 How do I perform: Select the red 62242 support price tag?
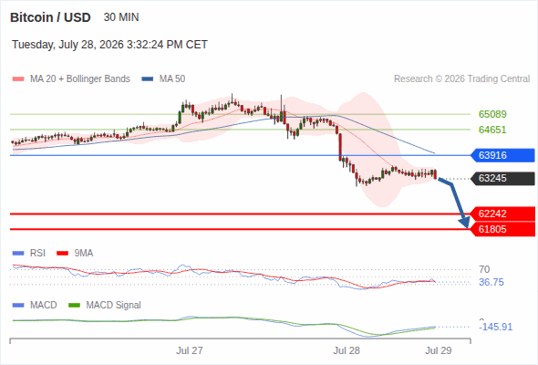[502, 214]
